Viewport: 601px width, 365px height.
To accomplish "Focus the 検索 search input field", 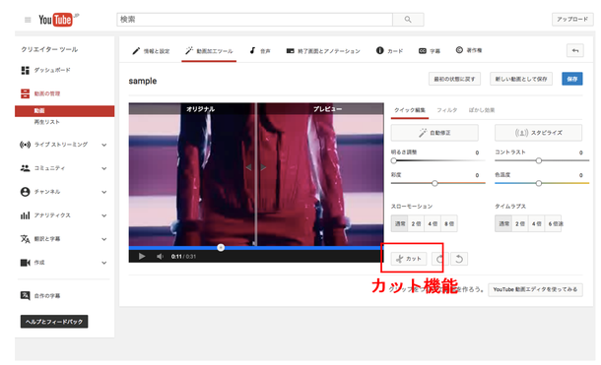I will (254, 20).
